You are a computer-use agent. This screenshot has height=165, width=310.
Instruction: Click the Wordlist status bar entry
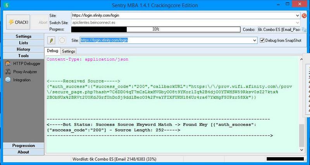114,159
